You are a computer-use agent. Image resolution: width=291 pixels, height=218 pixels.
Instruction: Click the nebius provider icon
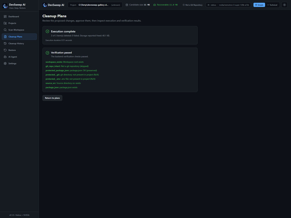(x=208, y=5)
